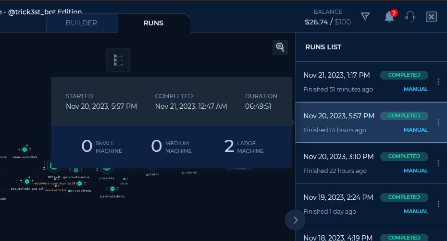Image resolution: width=447 pixels, height=241 pixels.
Task: Open kebab menu for Nov 21, 1:17 PM run
Action: (x=438, y=82)
